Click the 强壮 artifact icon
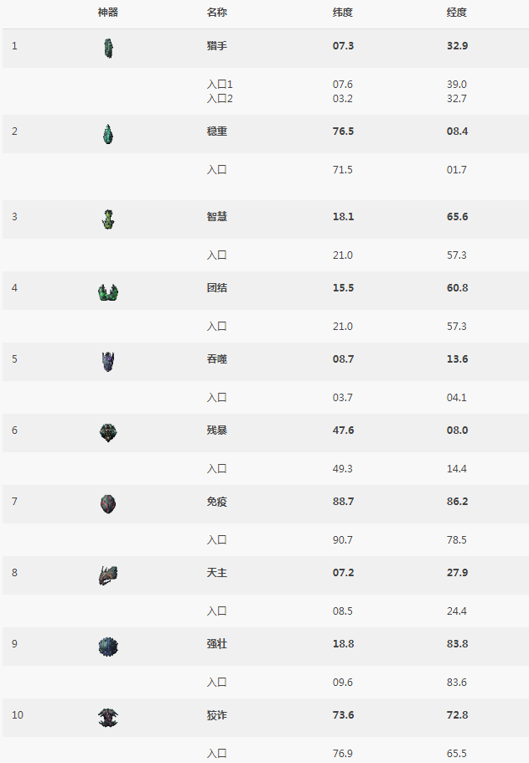This screenshot has width=529, height=763. point(107,646)
